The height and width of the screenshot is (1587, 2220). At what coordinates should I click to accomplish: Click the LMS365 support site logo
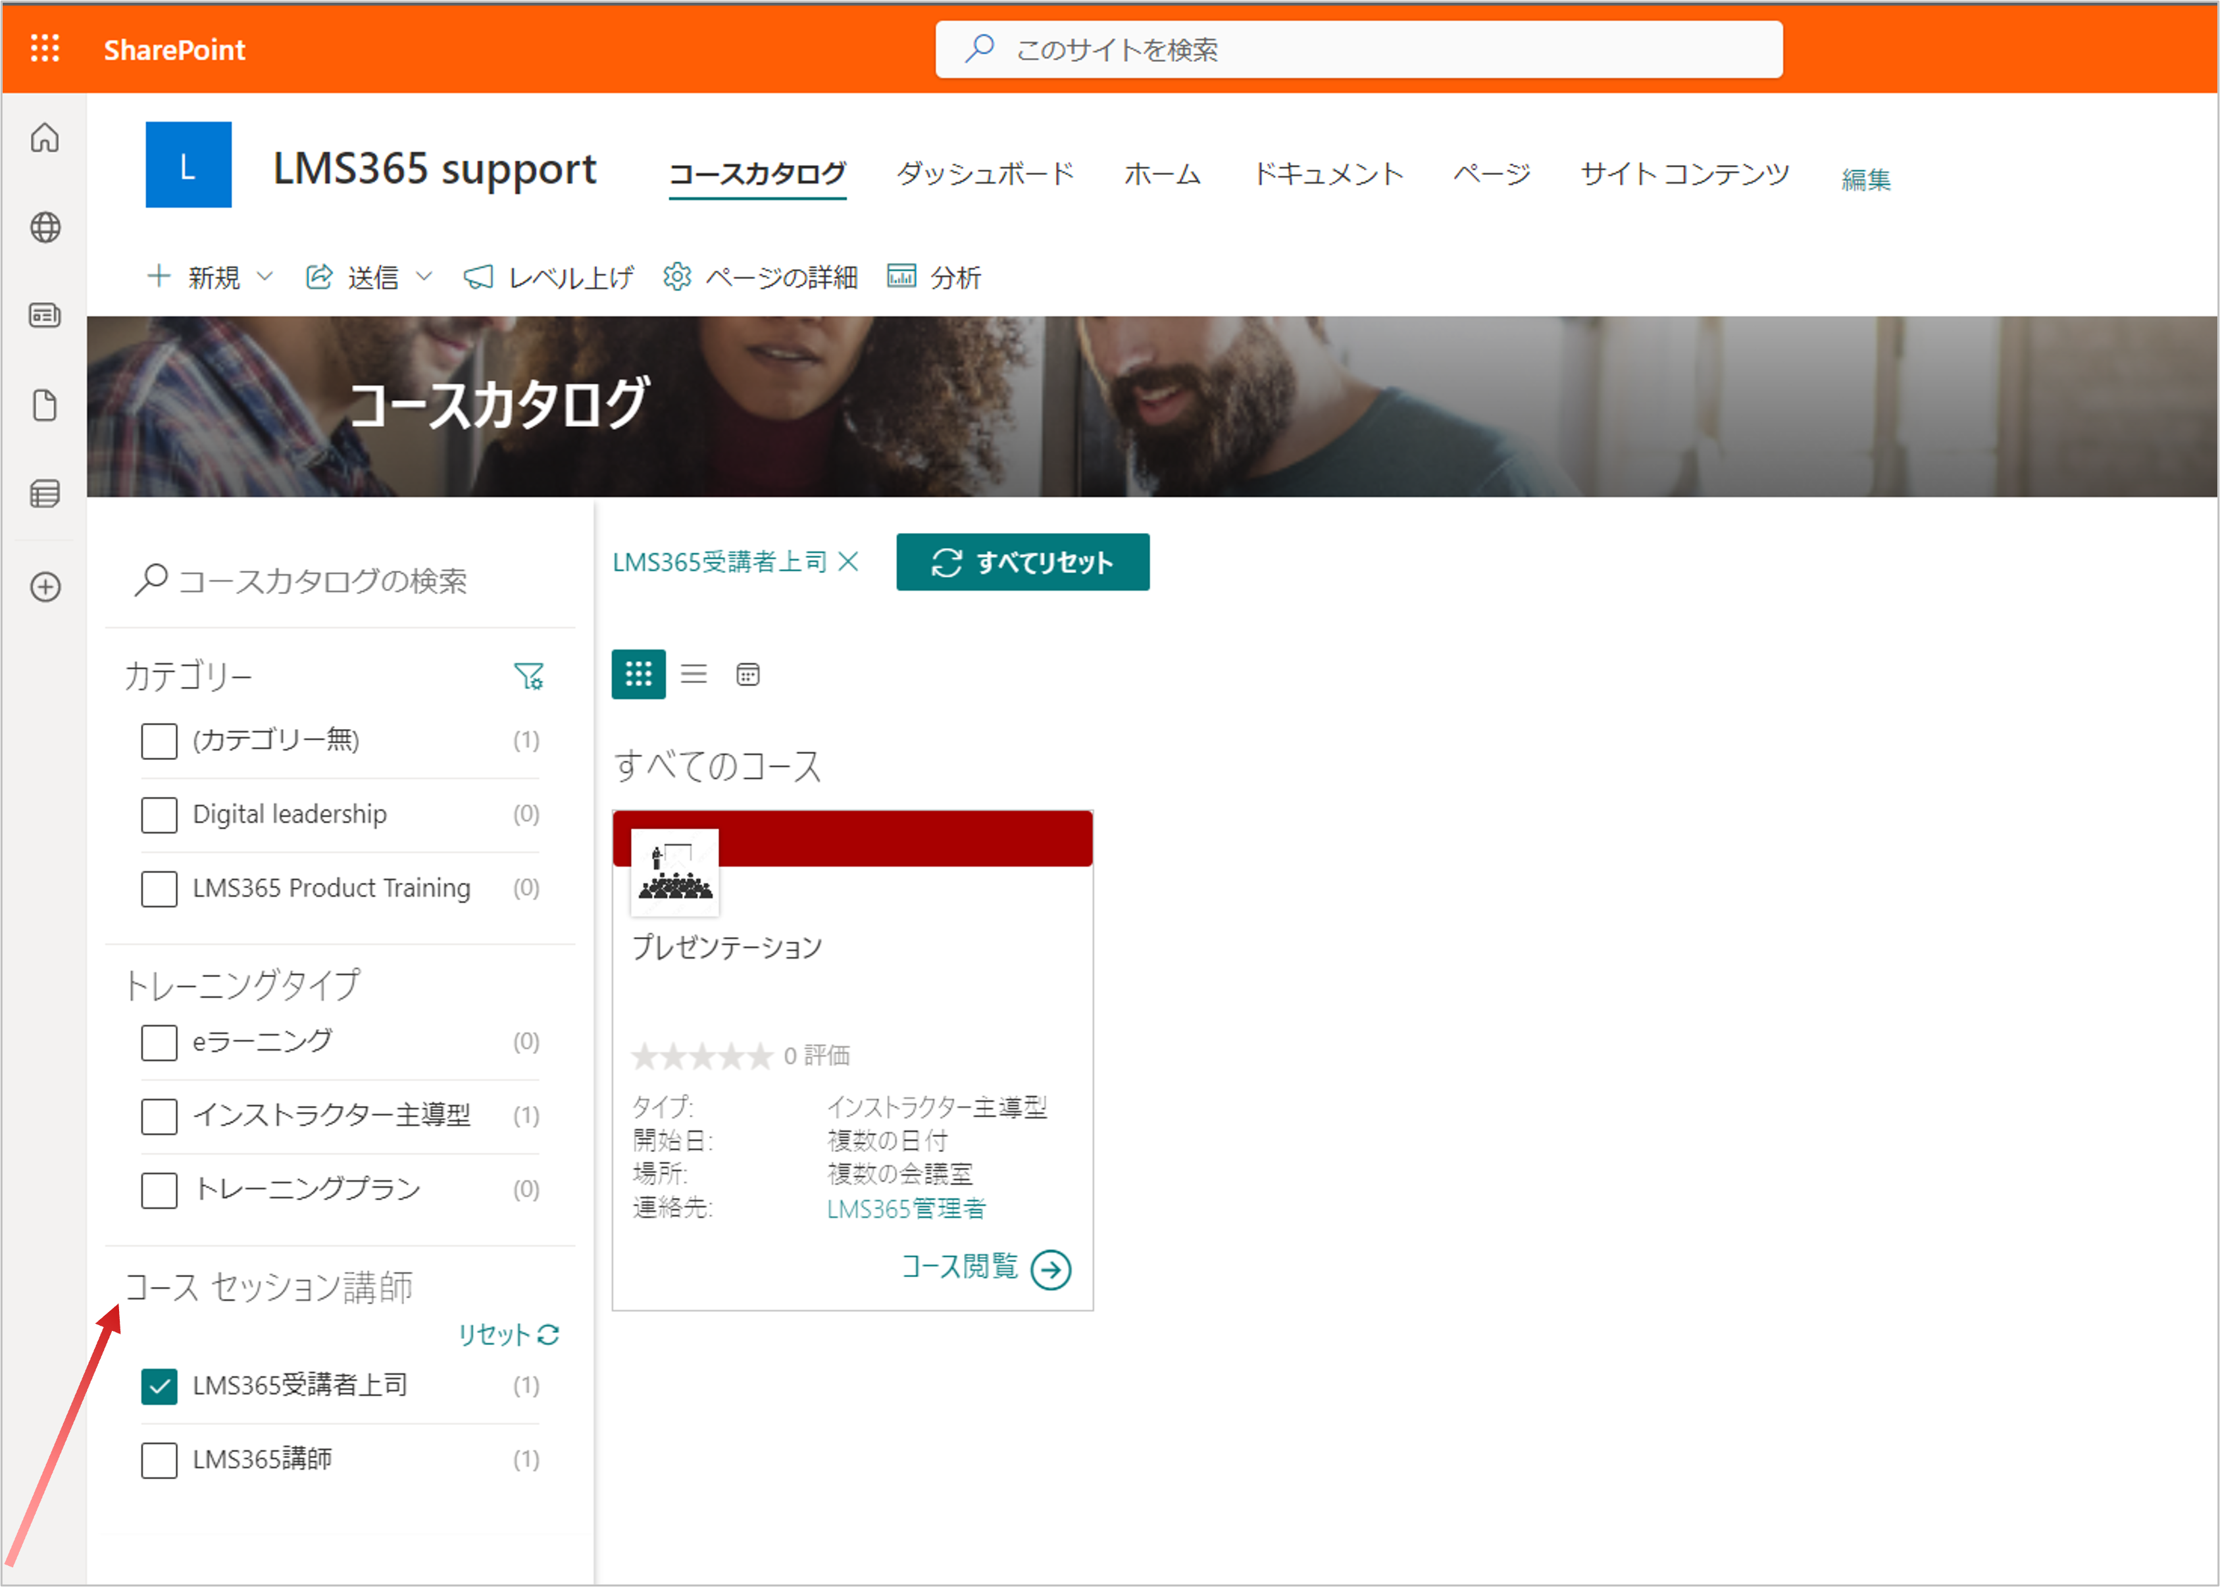(189, 164)
